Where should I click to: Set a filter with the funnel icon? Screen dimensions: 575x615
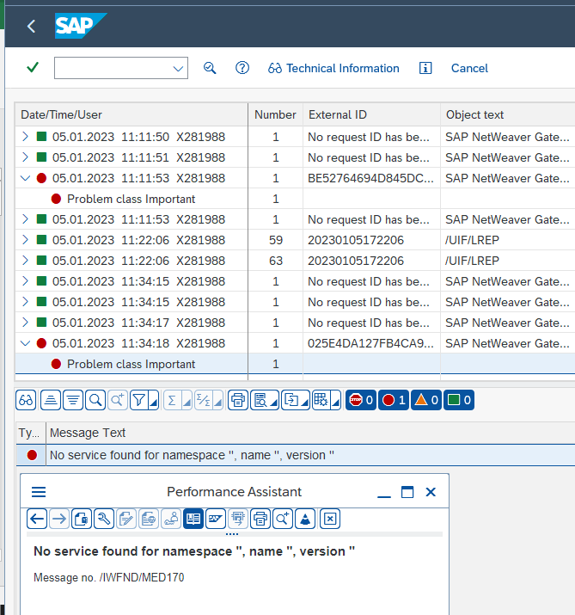139,400
